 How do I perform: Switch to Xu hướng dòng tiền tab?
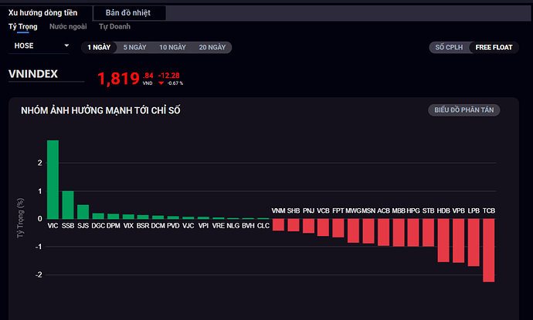pos(42,13)
